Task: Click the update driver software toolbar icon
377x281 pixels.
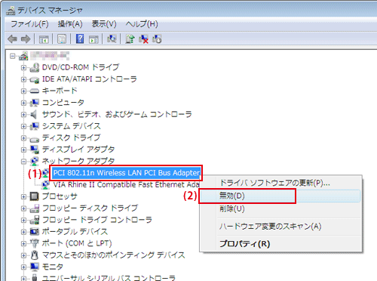Action: [130, 39]
